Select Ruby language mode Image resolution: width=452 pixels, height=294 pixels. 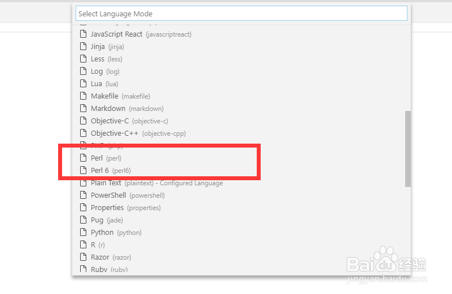[x=242, y=269]
